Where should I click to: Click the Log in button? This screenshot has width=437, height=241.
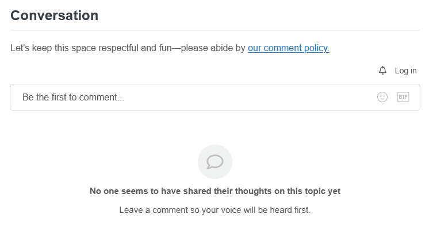click(405, 71)
